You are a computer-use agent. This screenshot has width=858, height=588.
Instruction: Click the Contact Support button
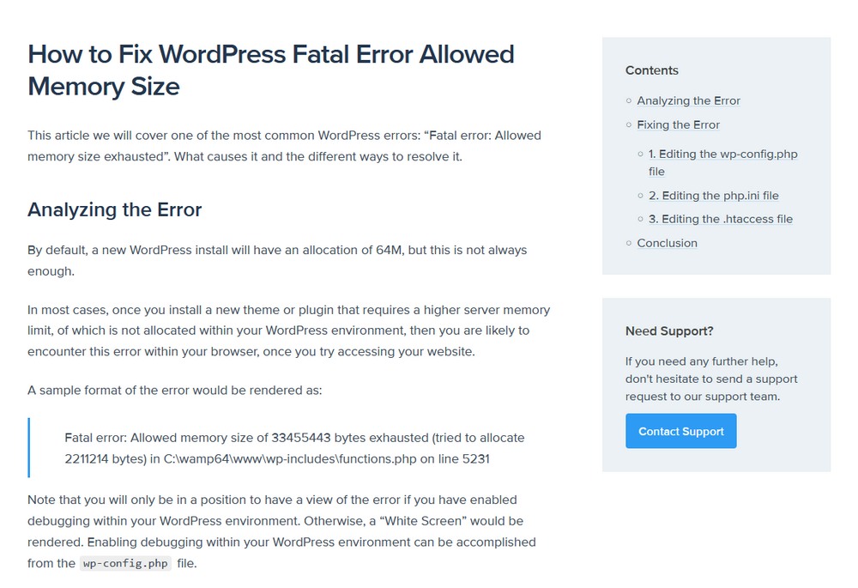coord(680,432)
